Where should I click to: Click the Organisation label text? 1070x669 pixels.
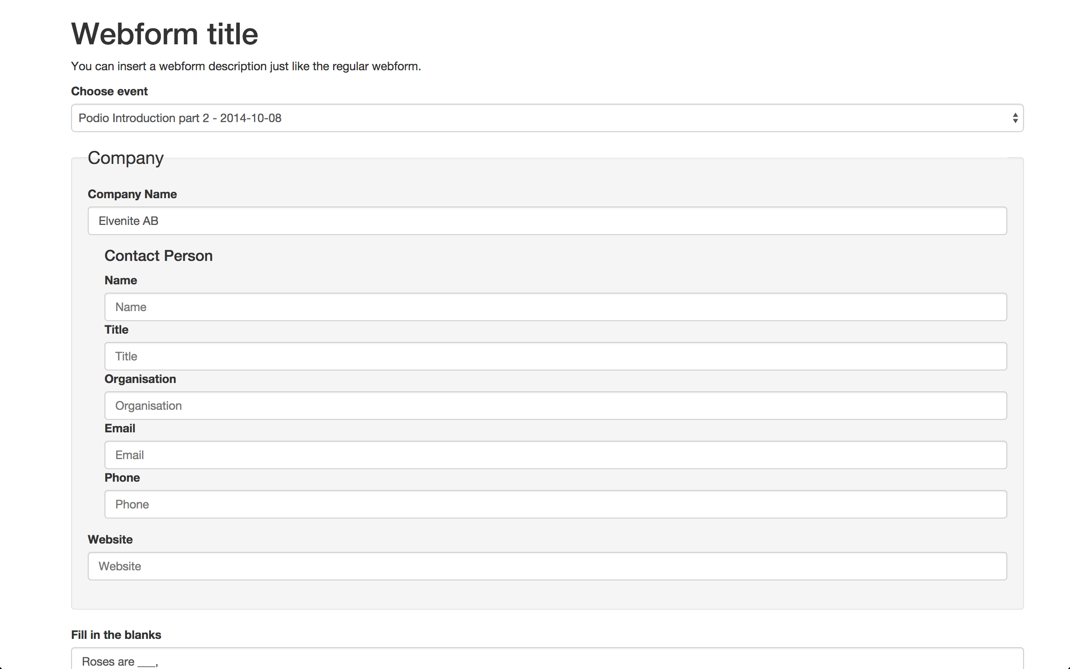pyautogui.click(x=140, y=379)
